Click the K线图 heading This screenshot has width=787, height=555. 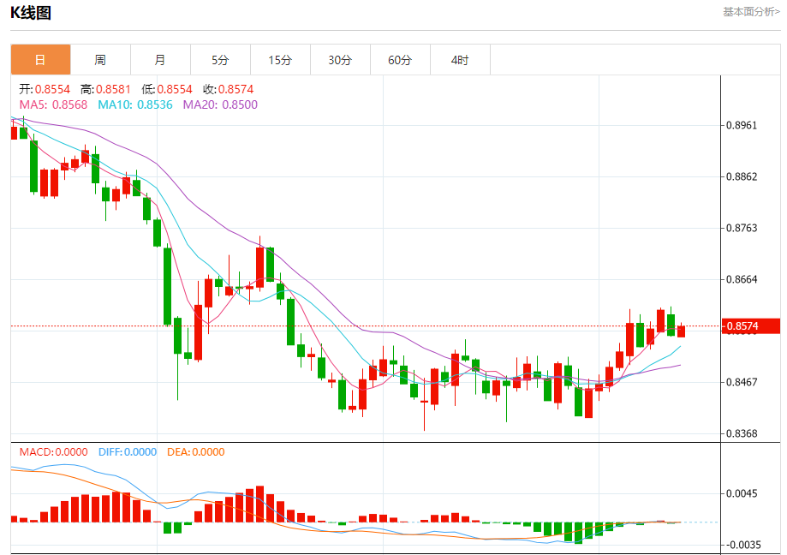31,13
